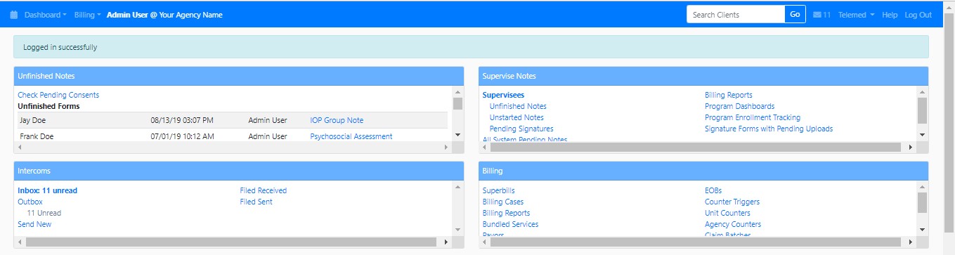Click the calendar icon in the navbar

[x=14, y=15]
